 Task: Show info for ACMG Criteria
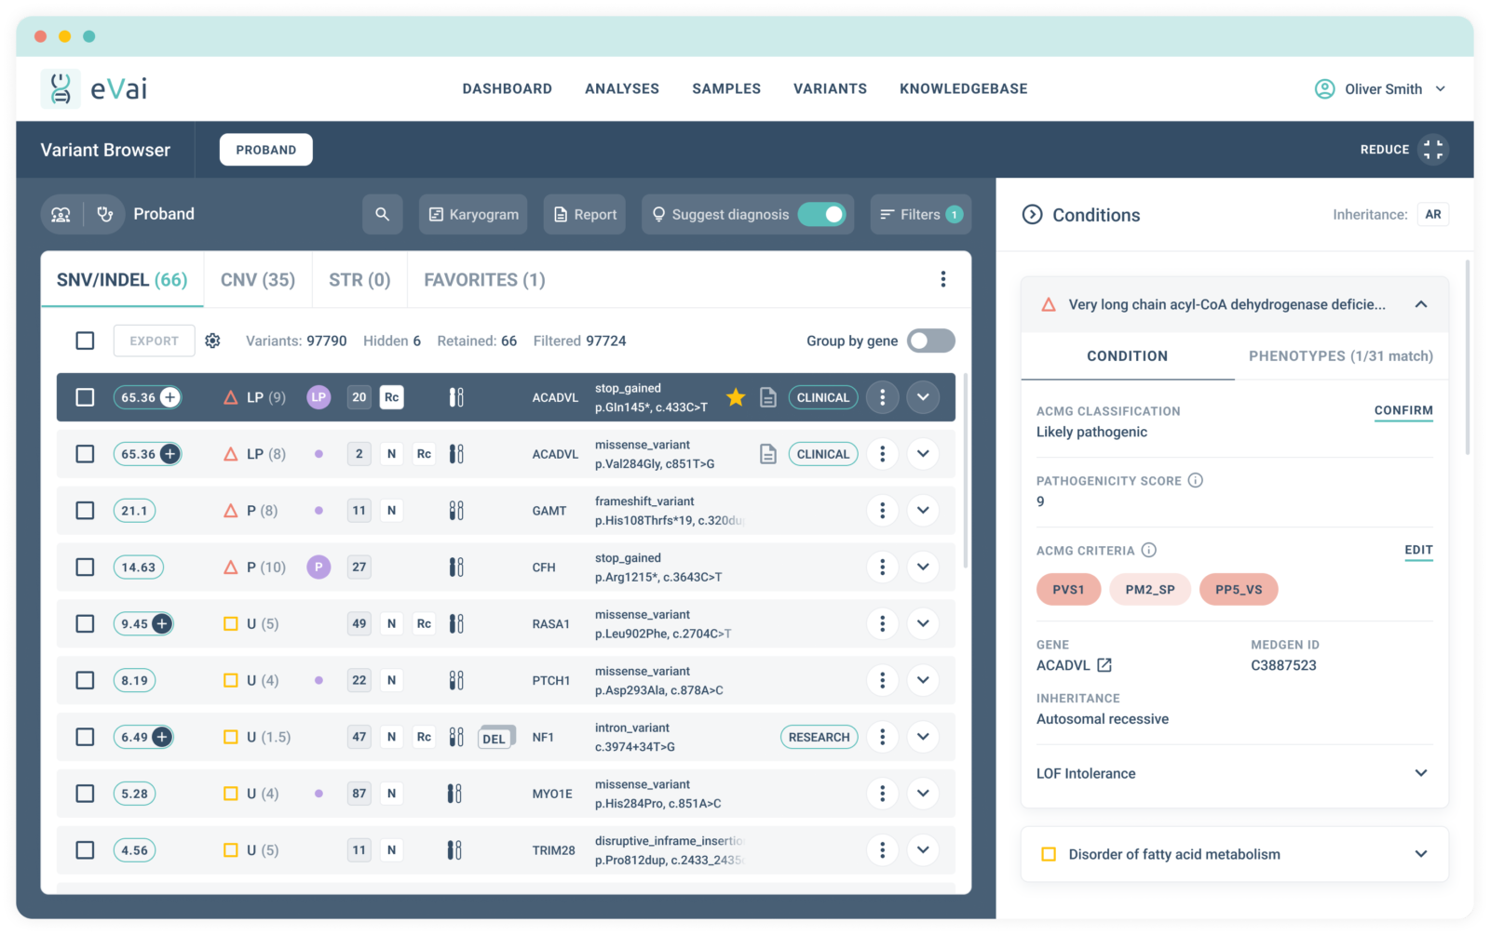pos(1149,550)
